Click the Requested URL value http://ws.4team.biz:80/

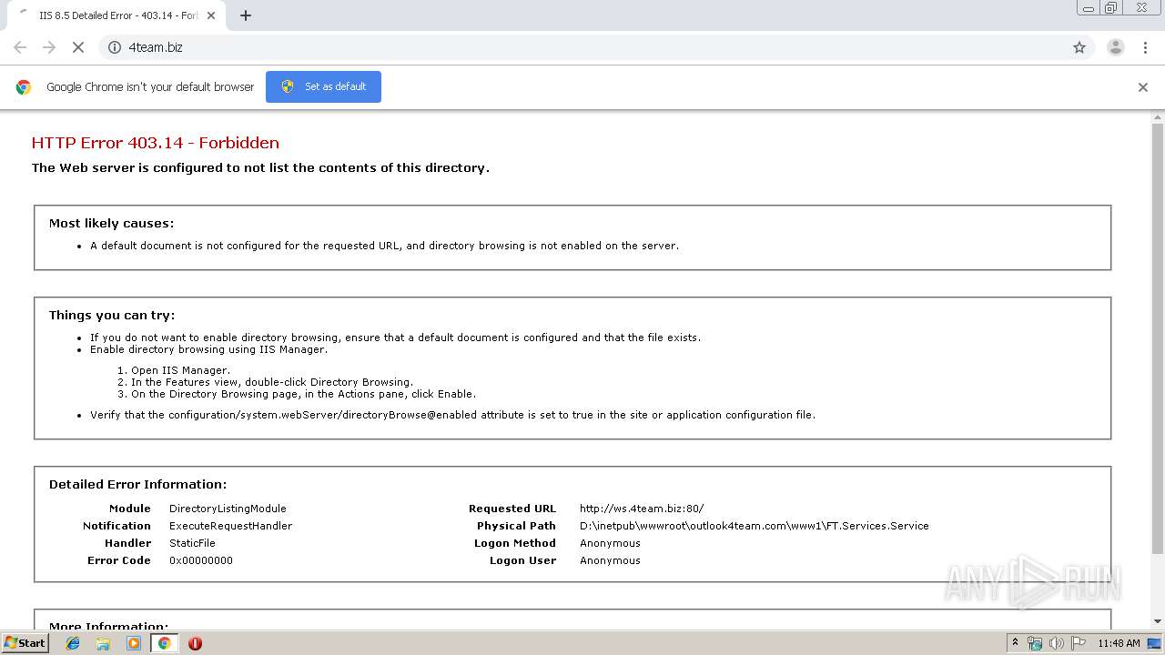tap(642, 509)
